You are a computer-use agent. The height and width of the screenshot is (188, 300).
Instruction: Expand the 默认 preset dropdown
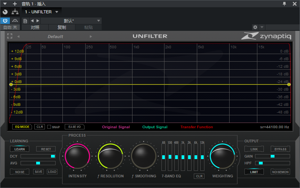99,21
